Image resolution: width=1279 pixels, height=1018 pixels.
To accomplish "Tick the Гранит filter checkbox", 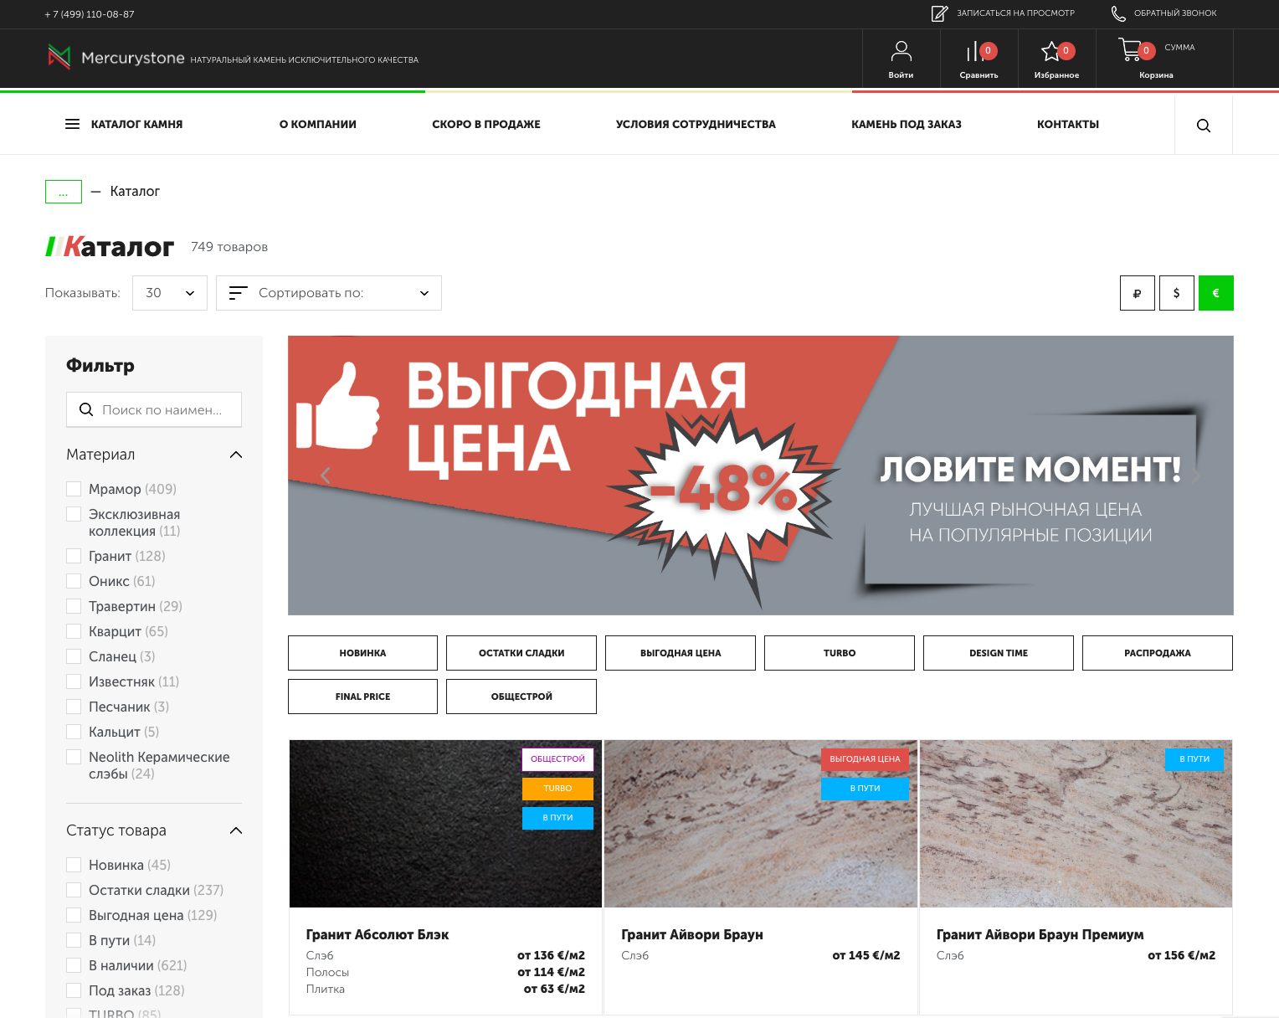I will [74, 556].
